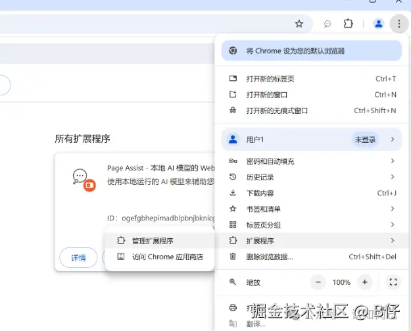This screenshot has width=411, height=331.
Task: Expand the 书签和清单 submenu
Action: point(312,209)
